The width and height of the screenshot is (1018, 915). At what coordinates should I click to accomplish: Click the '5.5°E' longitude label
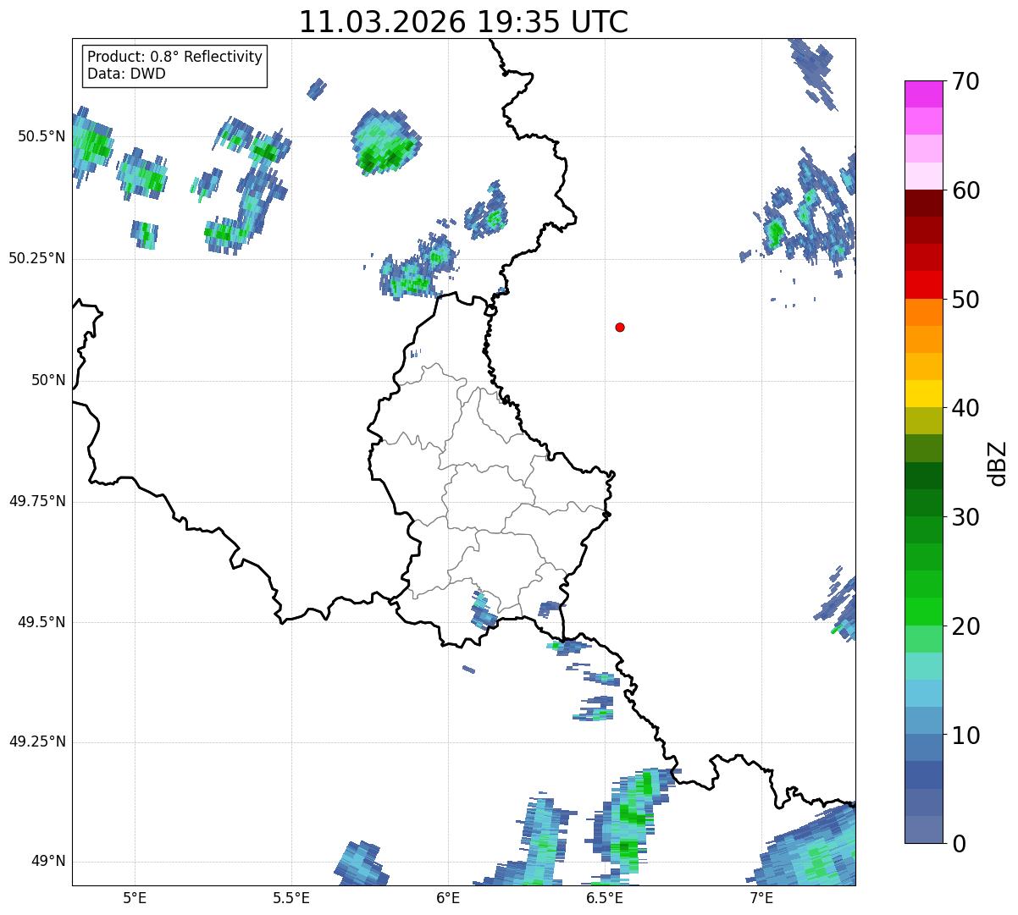click(x=291, y=897)
